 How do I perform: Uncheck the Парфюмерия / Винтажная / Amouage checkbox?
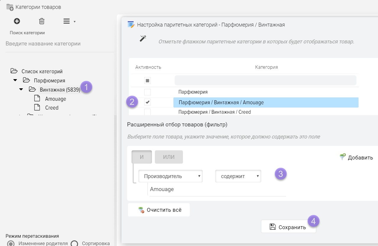(147, 102)
